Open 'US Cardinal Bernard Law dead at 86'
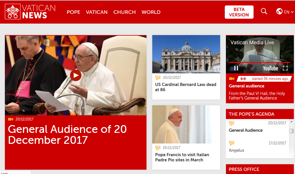 185,87
